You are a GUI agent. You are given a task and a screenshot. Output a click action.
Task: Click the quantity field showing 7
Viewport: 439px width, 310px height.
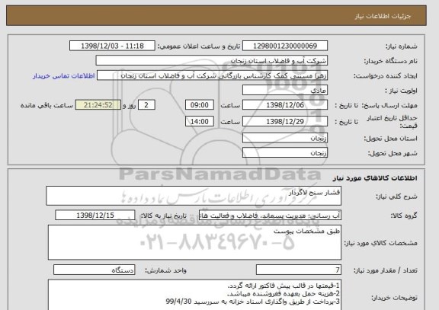[x=299, y=270]
